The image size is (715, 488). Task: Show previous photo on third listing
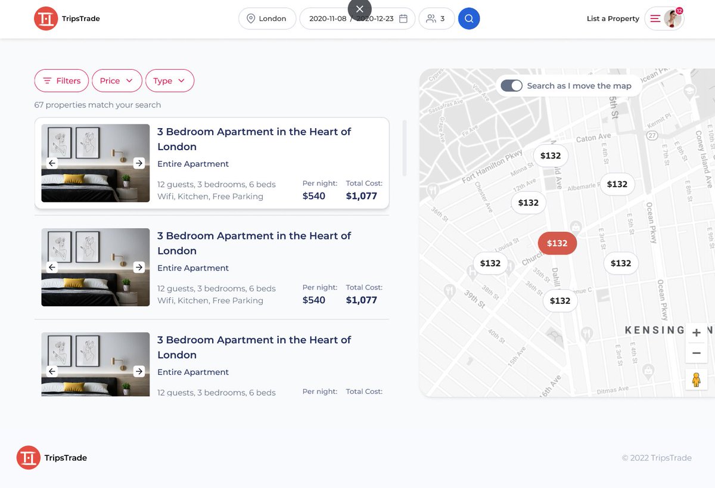point(52,371)
